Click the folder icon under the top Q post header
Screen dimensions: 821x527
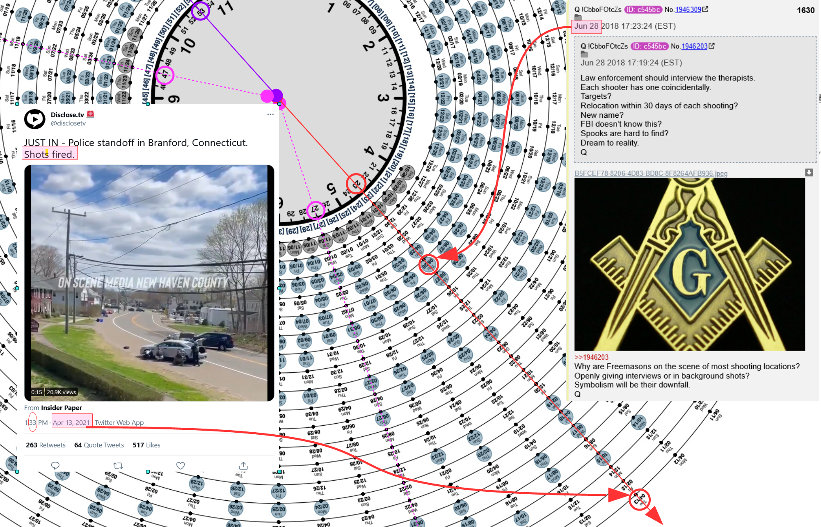click(x=578, y=17)
